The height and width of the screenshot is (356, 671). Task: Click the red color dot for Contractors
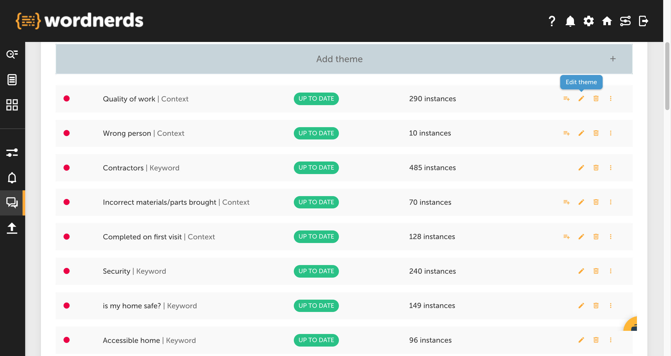67,168
